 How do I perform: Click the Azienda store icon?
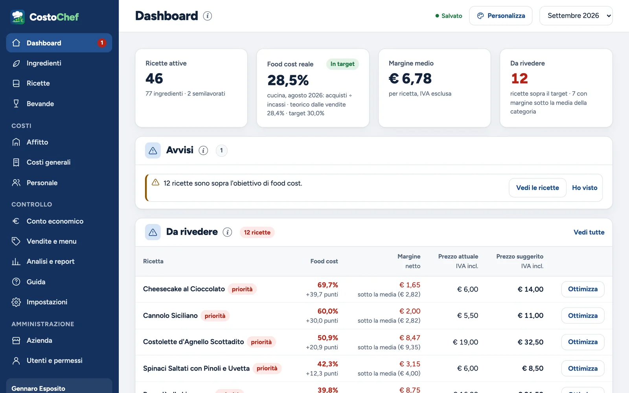tap(16, 341)
